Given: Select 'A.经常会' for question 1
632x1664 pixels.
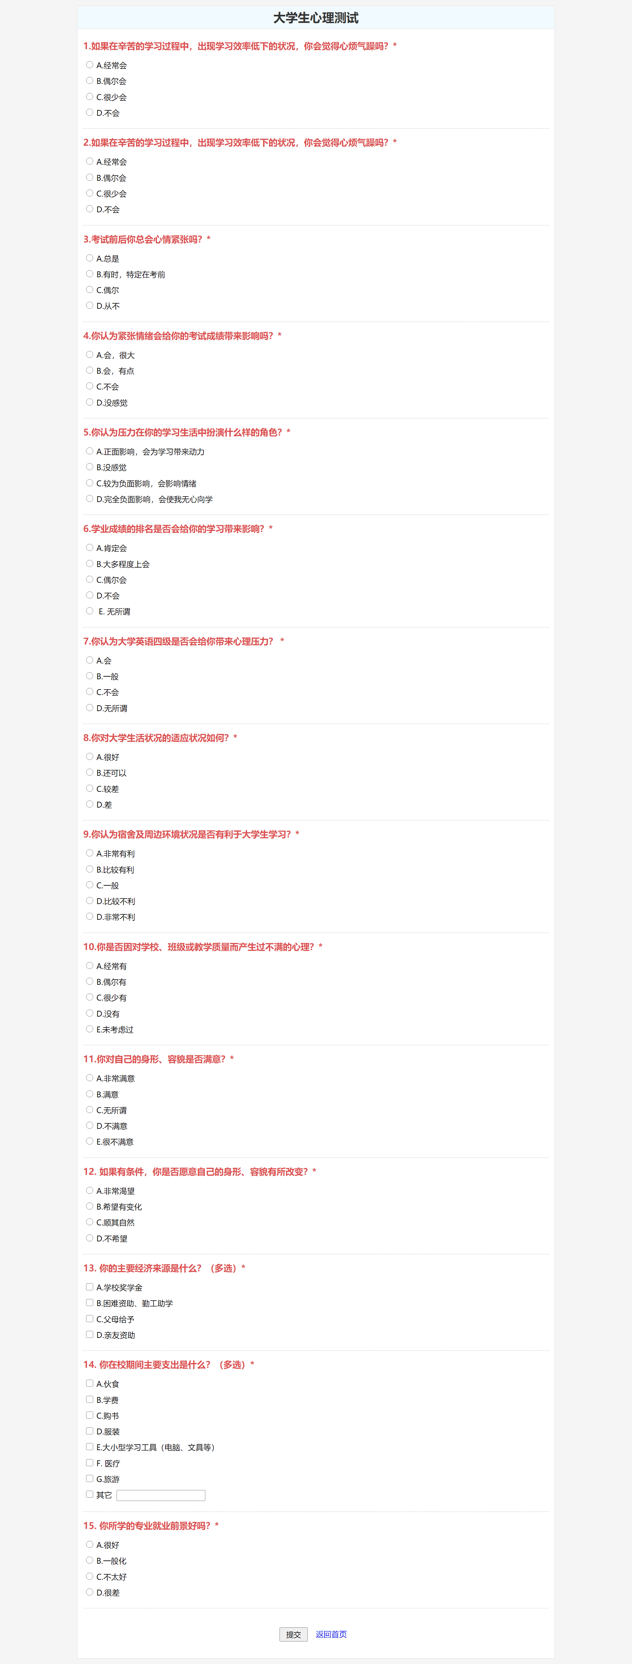Looking at the screenshot, I should point(90,65).
